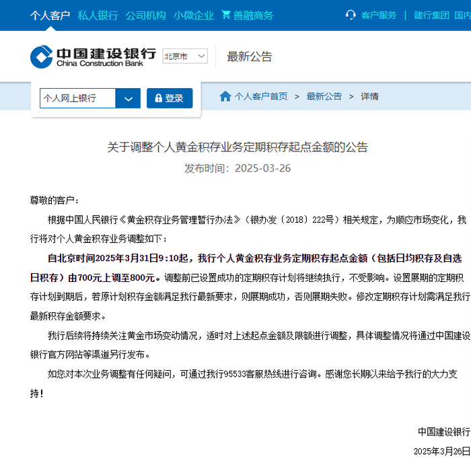Click the home icon in breadcrumb
This screenshot has width=471, height=467.
pos(225,96)
